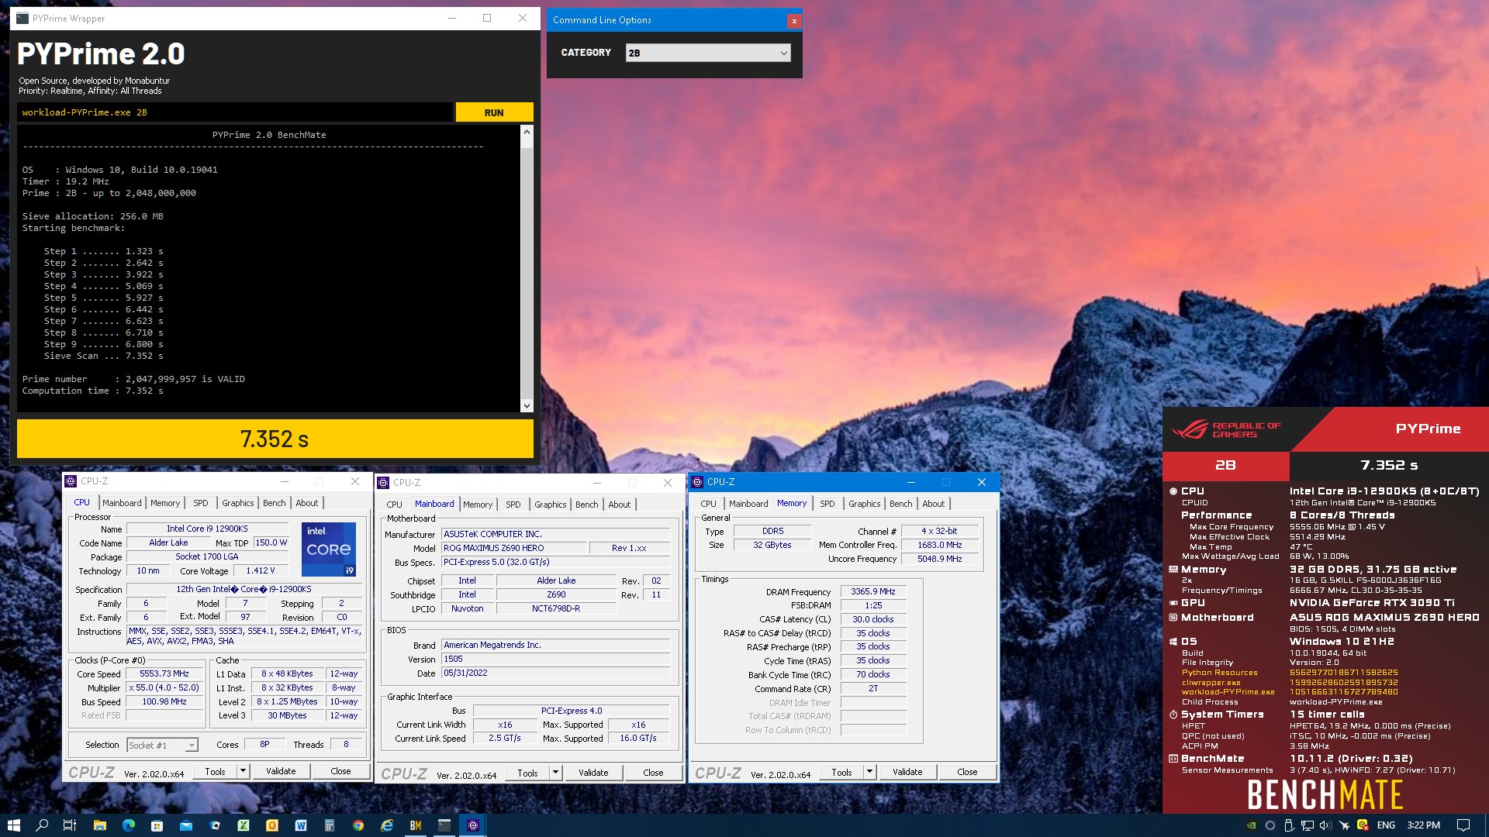Launch Word from the taskbar

(301, 825)
